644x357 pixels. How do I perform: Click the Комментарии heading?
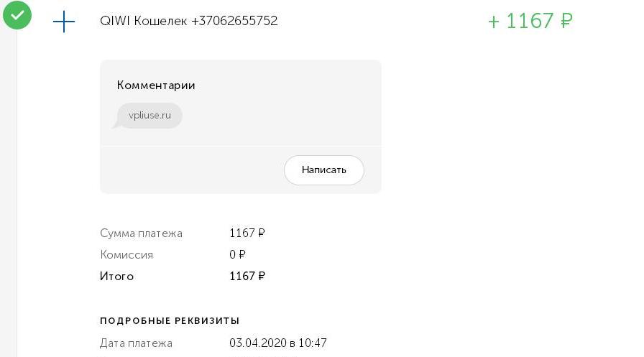[x=156, y=85]
